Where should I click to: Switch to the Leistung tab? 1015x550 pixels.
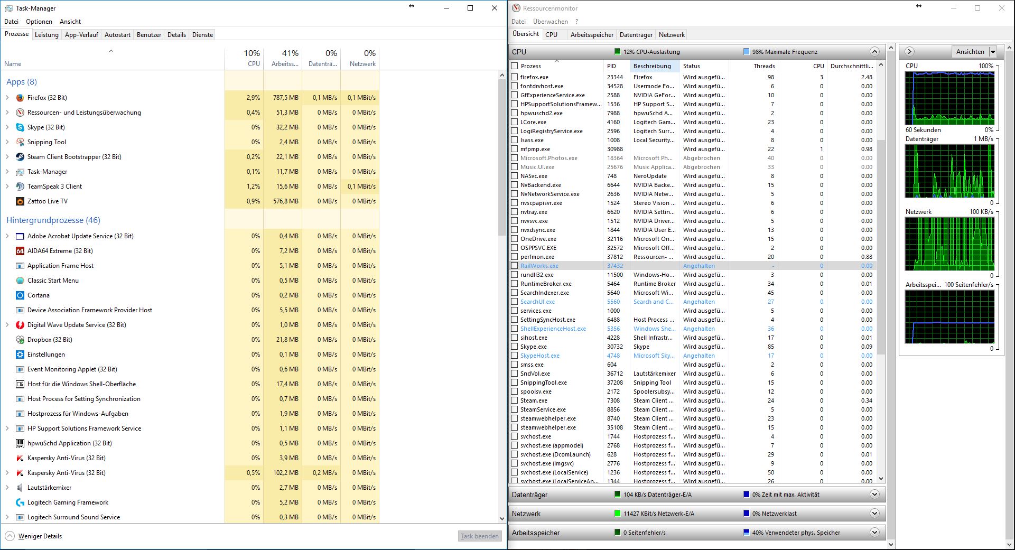pos(46,35)
